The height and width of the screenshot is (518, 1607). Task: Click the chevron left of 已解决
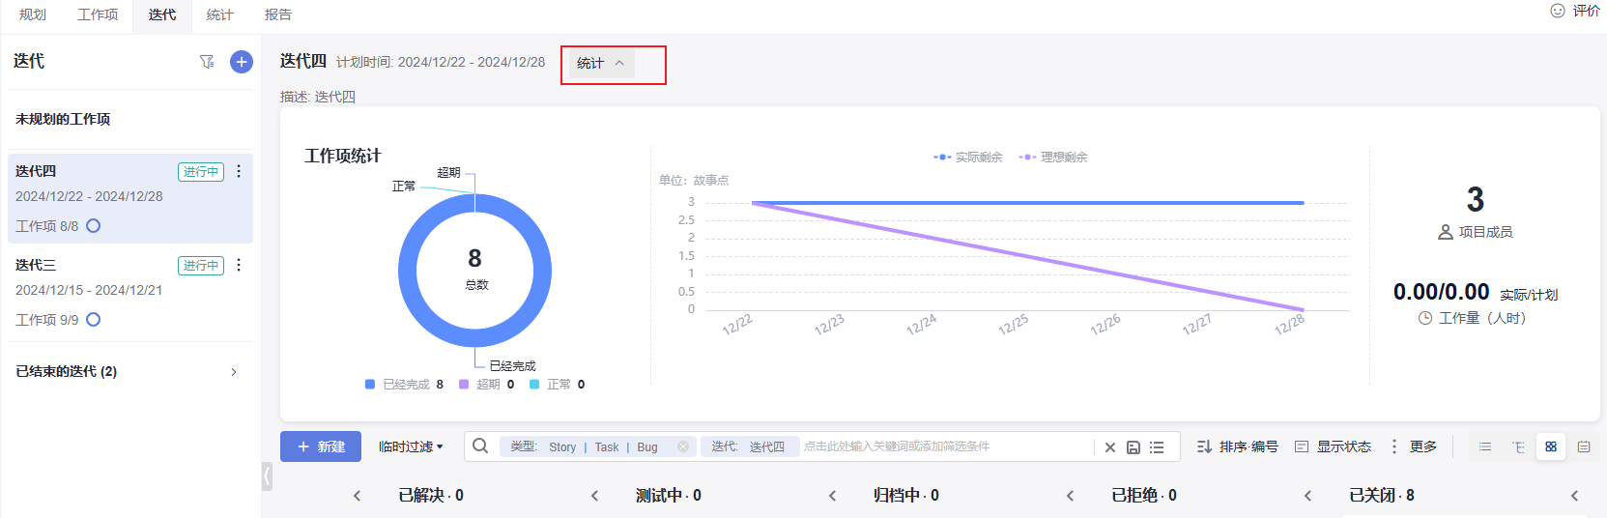[357, 496]
